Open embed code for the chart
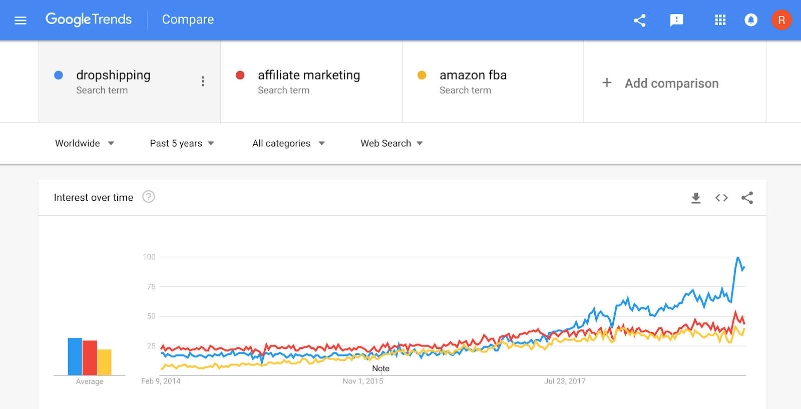 point(721,198)
